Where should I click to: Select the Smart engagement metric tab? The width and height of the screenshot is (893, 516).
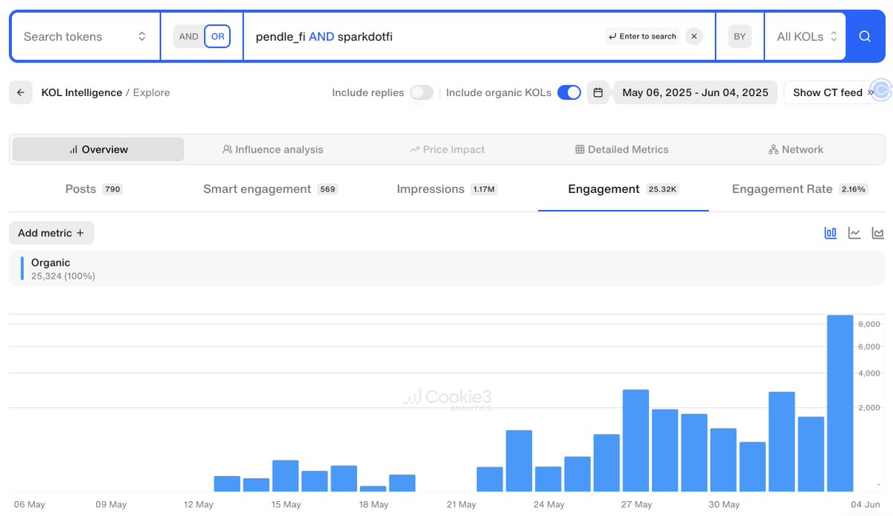tap(271, 189)
